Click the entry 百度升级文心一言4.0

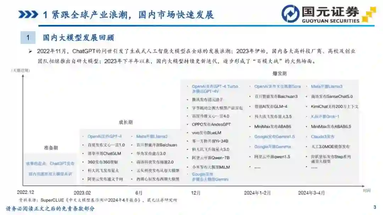coord(211,116)
